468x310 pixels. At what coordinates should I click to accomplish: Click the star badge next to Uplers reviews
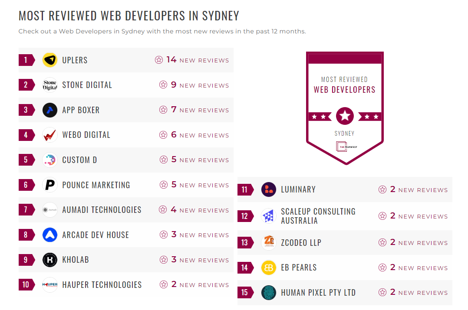(x=158, y=60)
